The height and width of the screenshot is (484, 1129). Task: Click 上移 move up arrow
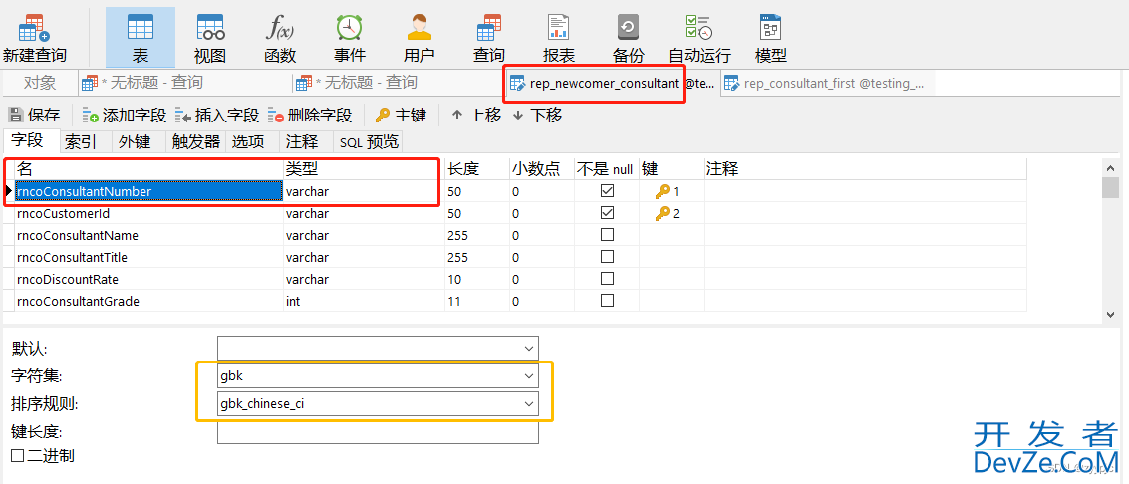pos(476,116)
